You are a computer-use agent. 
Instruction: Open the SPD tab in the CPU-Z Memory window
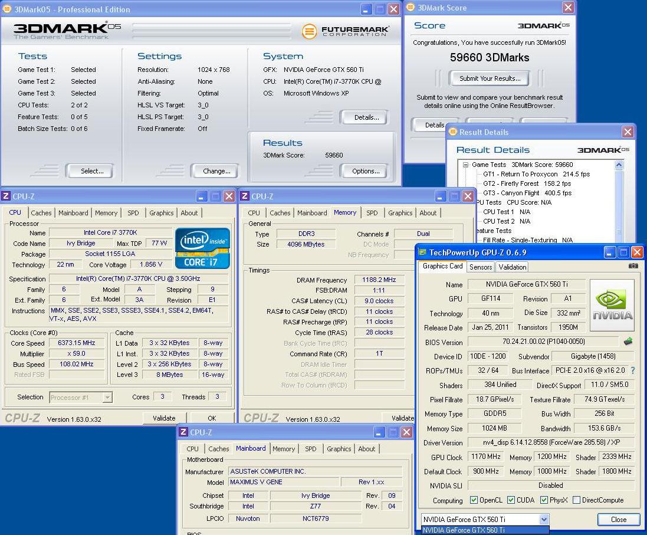372,213
